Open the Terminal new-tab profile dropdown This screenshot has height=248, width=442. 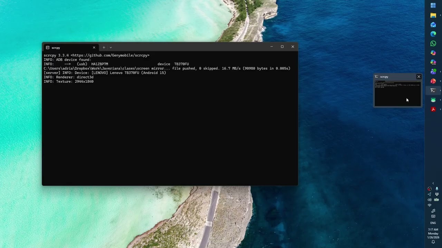(110, 48)
